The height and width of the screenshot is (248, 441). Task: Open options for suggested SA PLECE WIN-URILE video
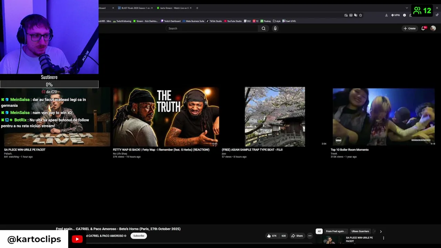click(x=383, y=238)
